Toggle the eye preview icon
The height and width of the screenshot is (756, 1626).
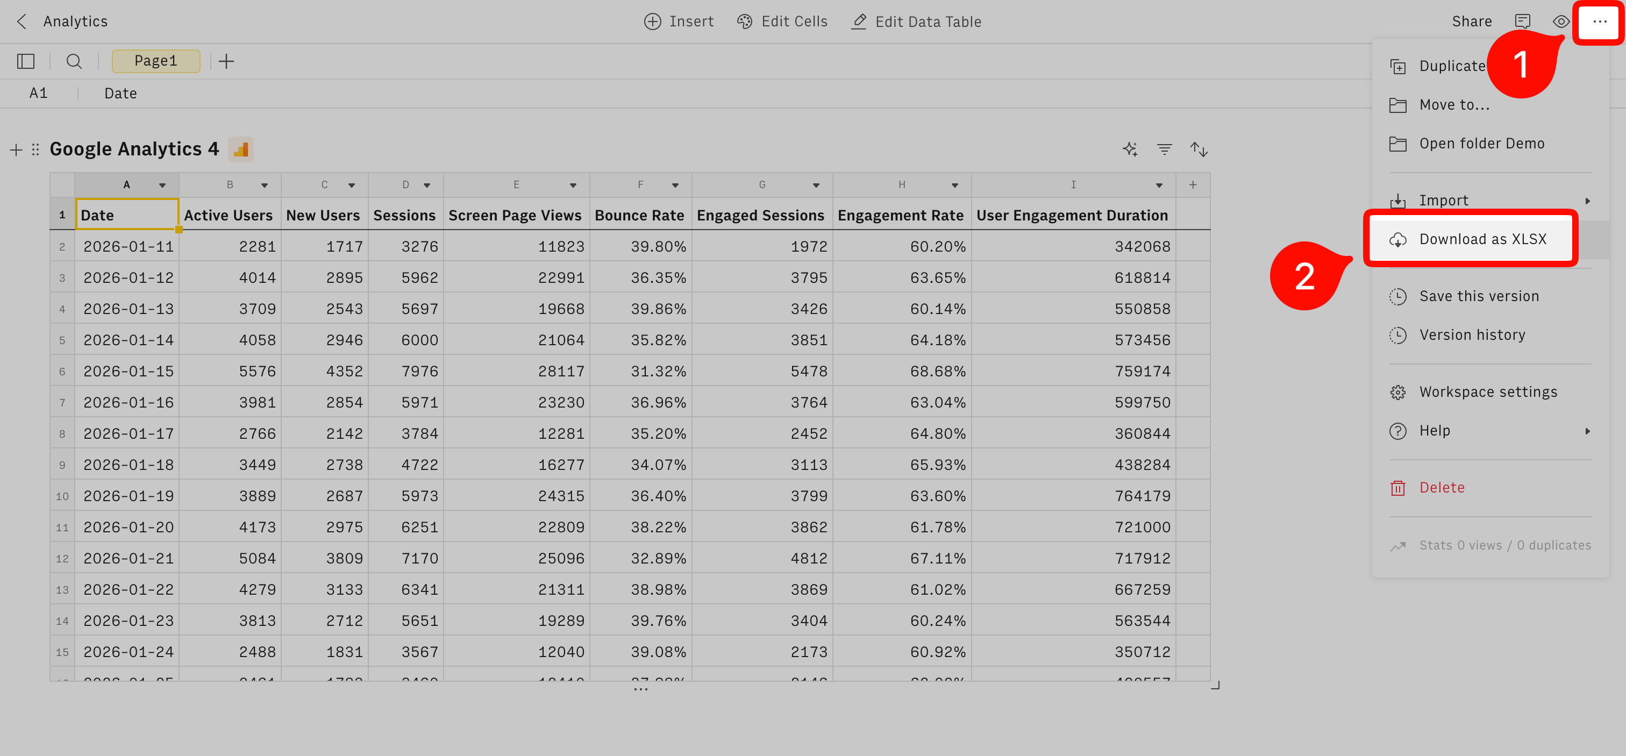(1560, 22)
